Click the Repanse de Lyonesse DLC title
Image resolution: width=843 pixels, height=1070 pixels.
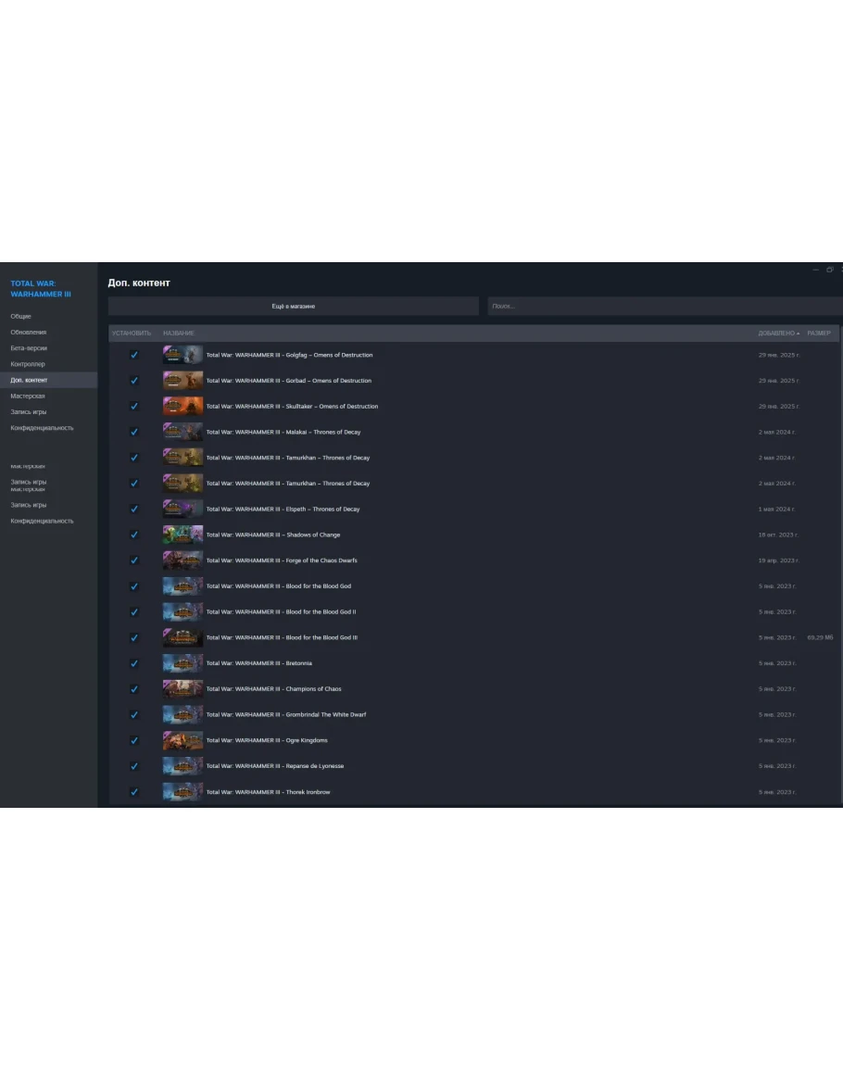(x=274, y=766)
